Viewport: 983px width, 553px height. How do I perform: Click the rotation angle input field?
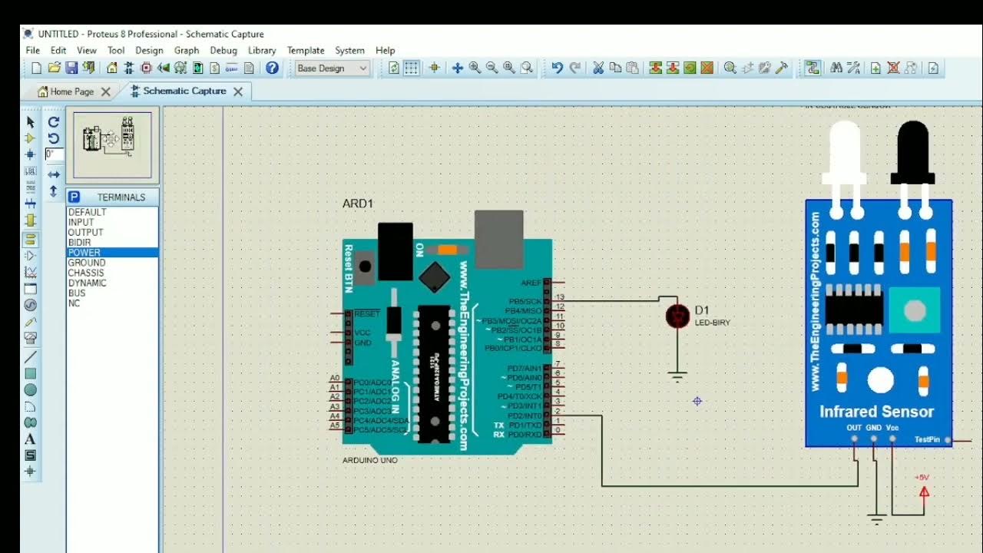tap(54, 154)
